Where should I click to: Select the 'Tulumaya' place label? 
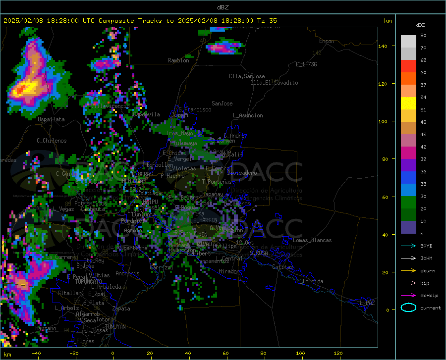[x=185, y=143]
